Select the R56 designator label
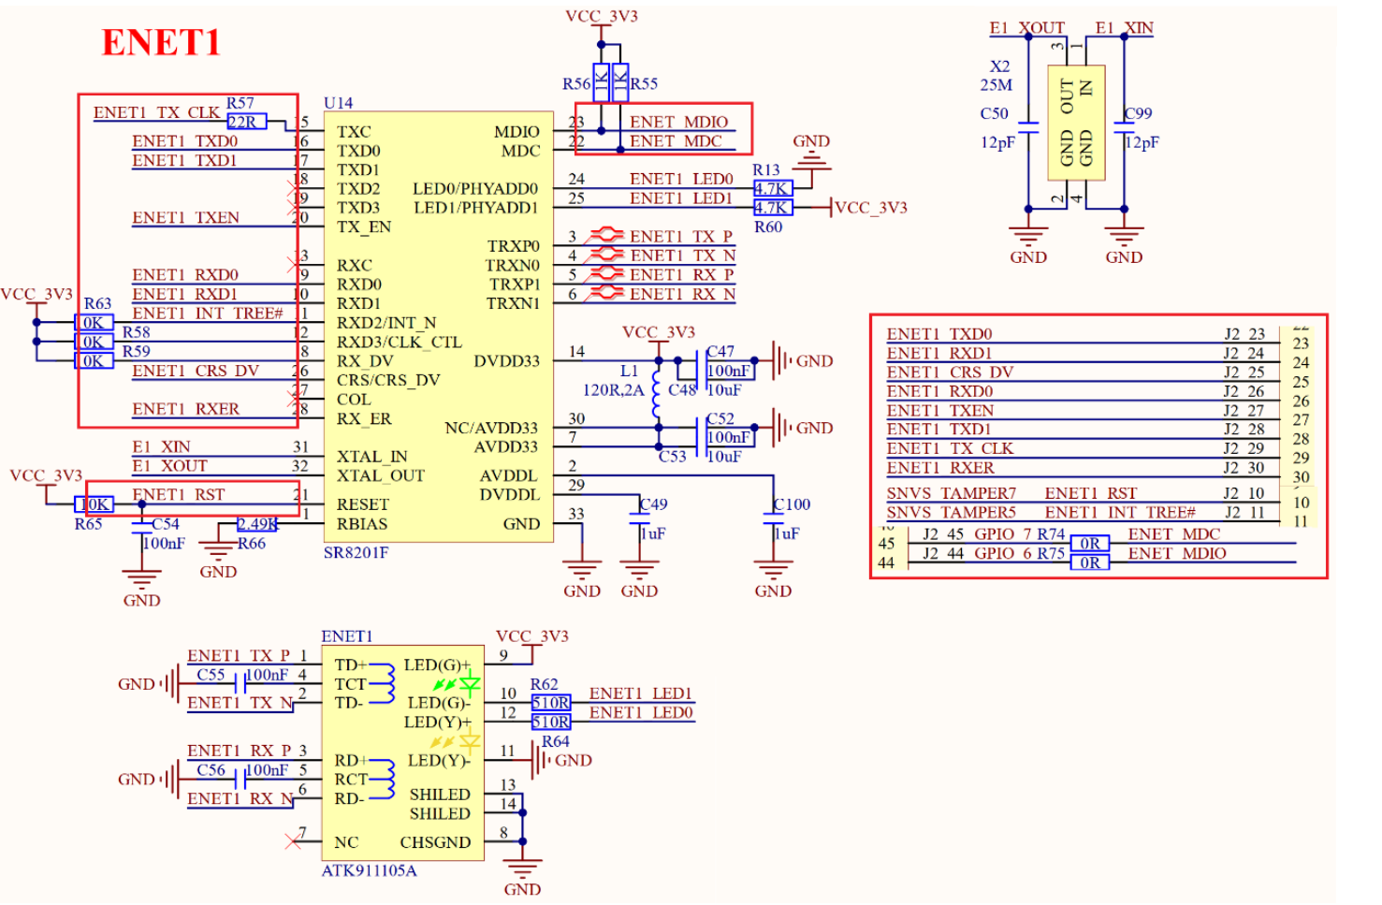The width and height of the screenshot is (1382, 905). coord(576,84)
